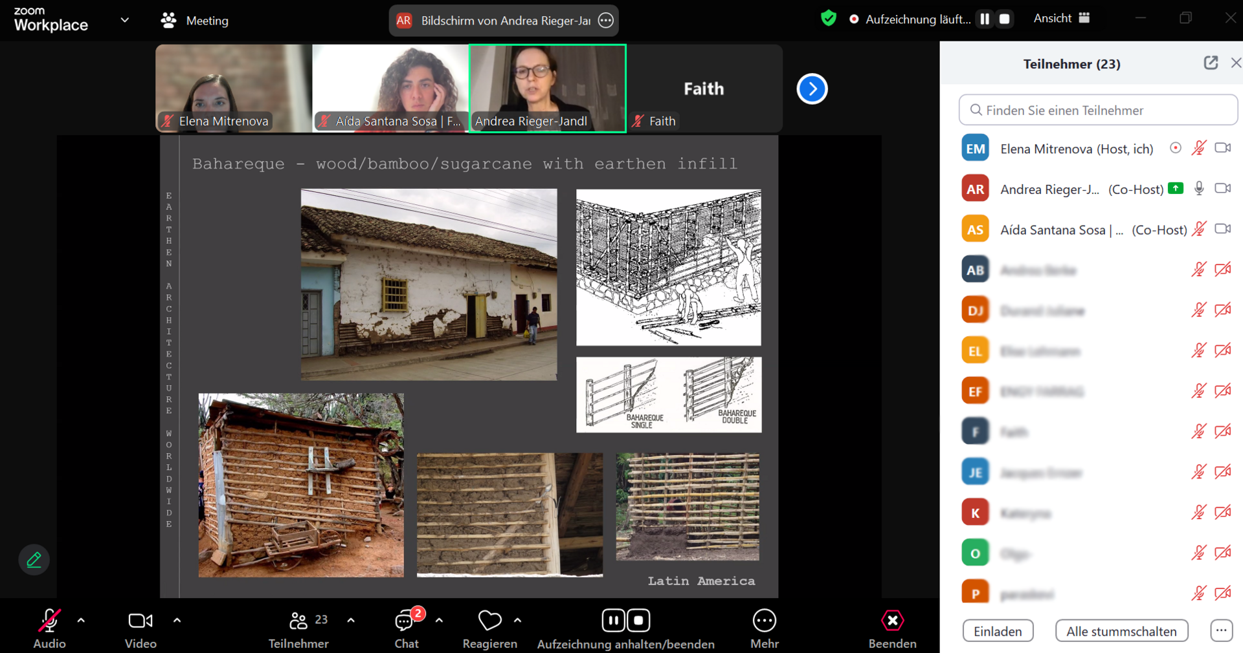Open Zoom Workplace dropdown chevron

[125, 20]
